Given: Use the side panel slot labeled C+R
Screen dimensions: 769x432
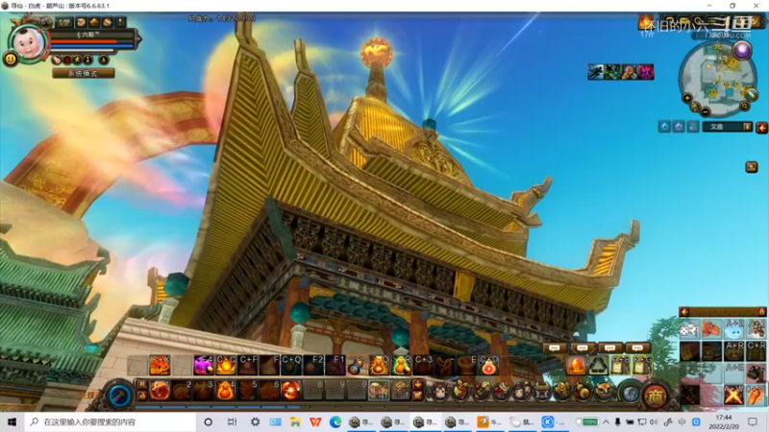Looking at the screenshot, I should point(756,351).
